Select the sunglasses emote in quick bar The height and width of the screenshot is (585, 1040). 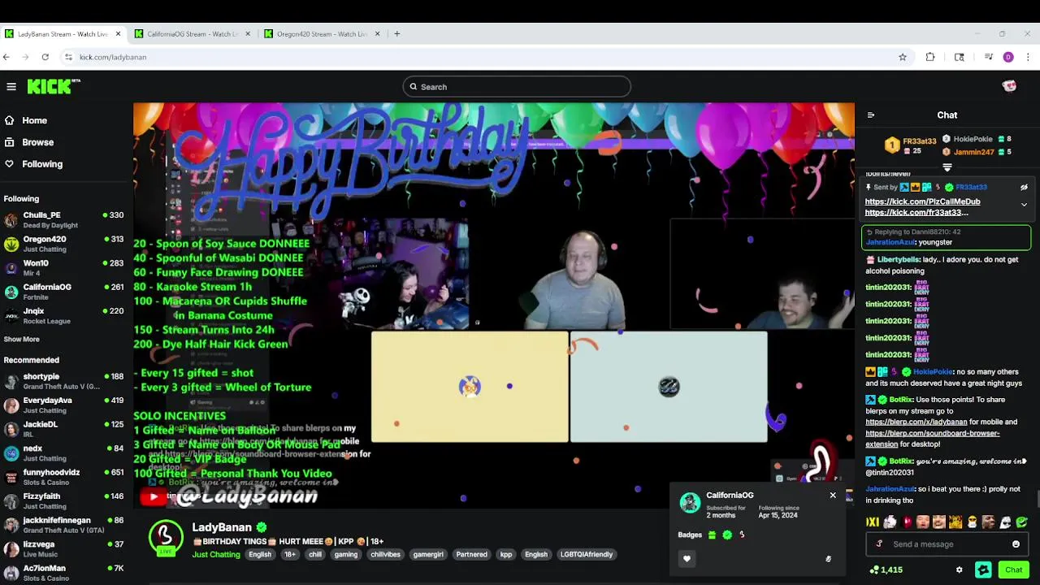click(x=973, y=522)
